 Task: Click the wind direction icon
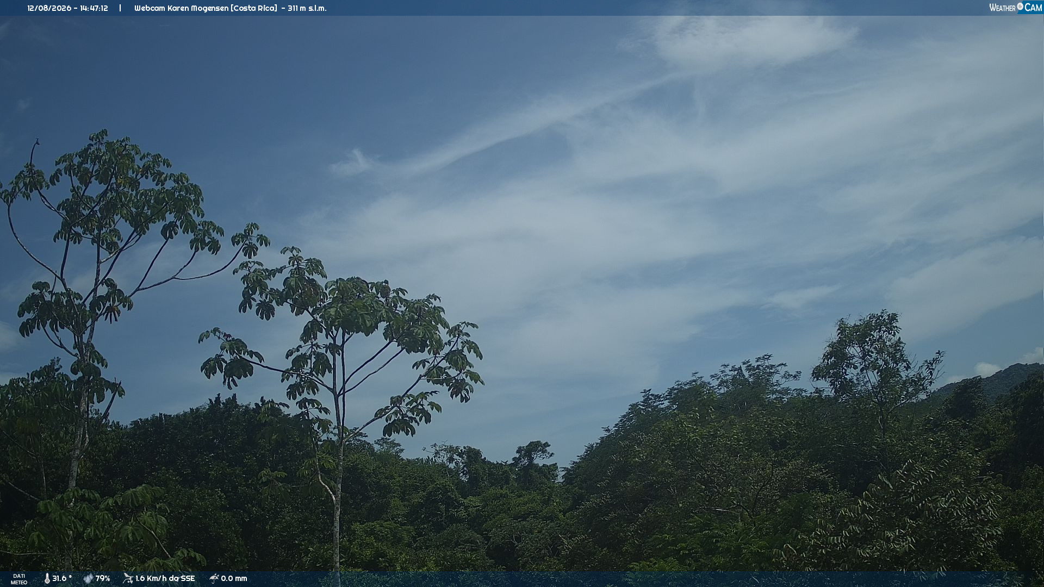(x=128, y=578)
